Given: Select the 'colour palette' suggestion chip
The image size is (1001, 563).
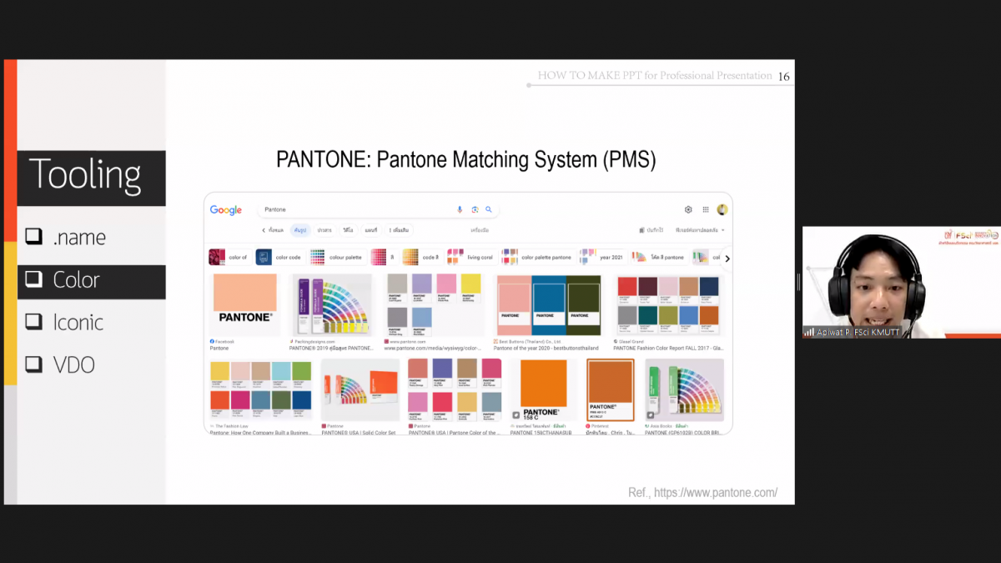Looking at the screenshot, I should click(x=337, y=258).
